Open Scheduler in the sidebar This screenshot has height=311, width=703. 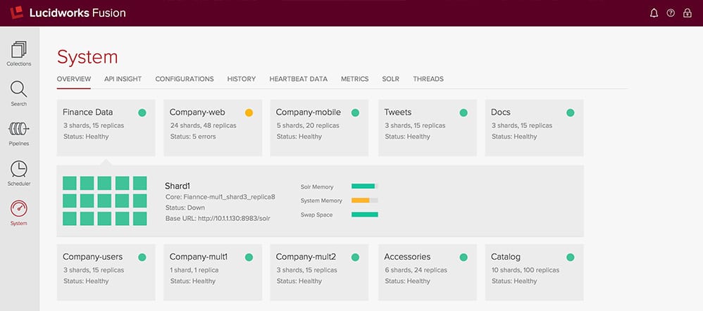19,173
